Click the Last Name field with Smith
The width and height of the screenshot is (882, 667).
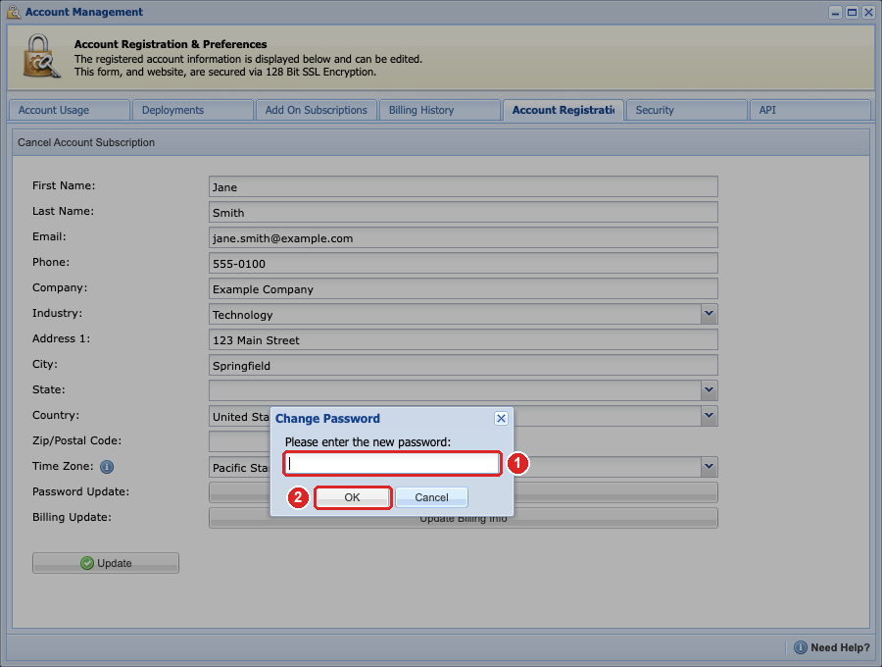[x=463, y=212]
